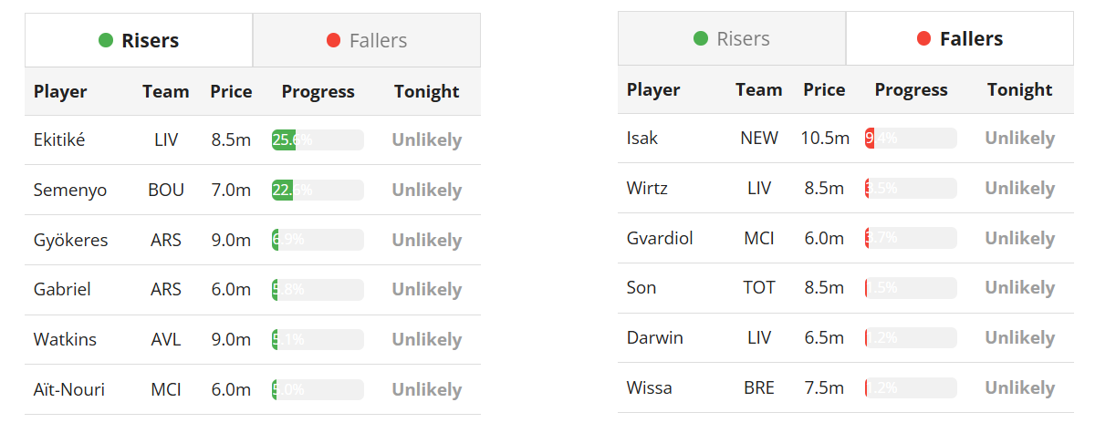Click Ekitiké's green progress bar
This screenshot has width=1116, height=423.
click(318, 139)
